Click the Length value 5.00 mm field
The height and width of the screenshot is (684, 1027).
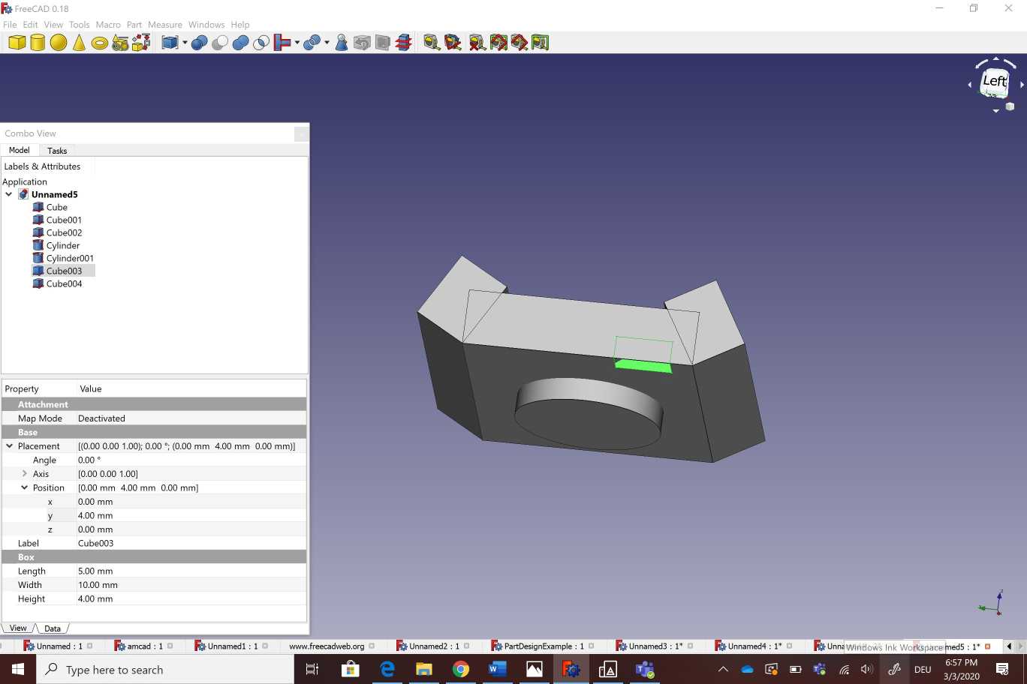tap(191, 571)
